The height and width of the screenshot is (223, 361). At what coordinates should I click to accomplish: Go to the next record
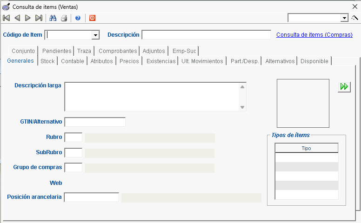[x=28, y=18]
